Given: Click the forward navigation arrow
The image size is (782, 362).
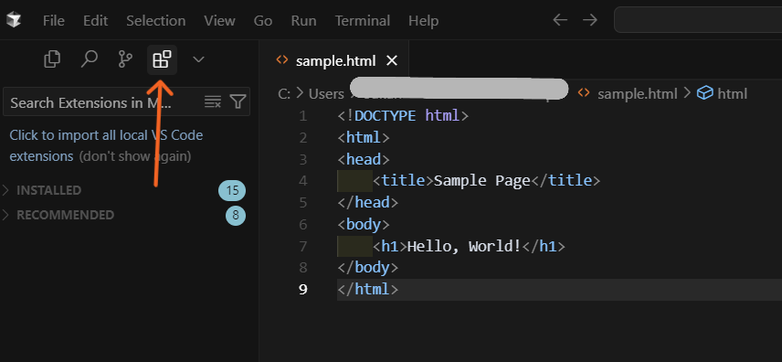Looking at the screenshot, I should [590, 20].
